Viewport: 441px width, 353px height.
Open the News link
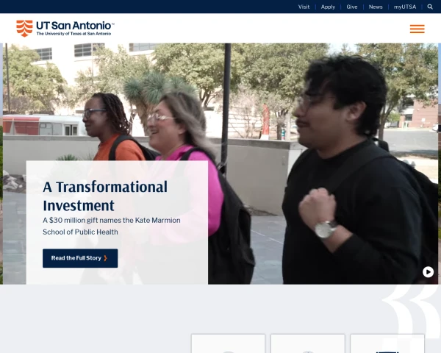(376, 7)
